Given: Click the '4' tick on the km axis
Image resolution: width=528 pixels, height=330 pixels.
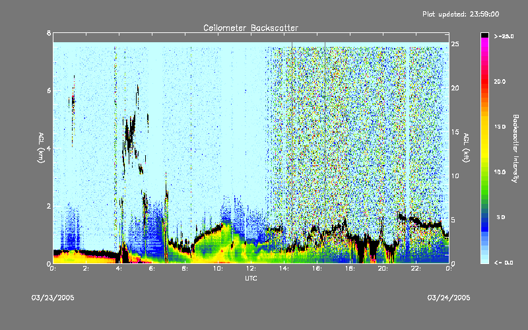Looking at the screenshot, I should 49,148.
